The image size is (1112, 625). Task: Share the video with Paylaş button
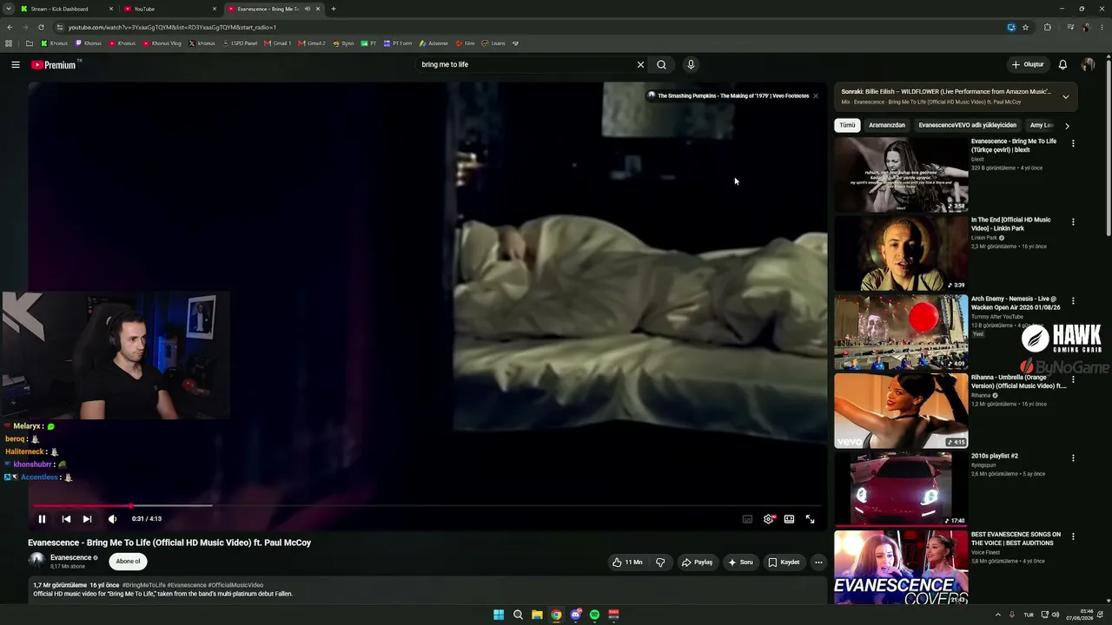pyautogui.click(x=697, y=562)
